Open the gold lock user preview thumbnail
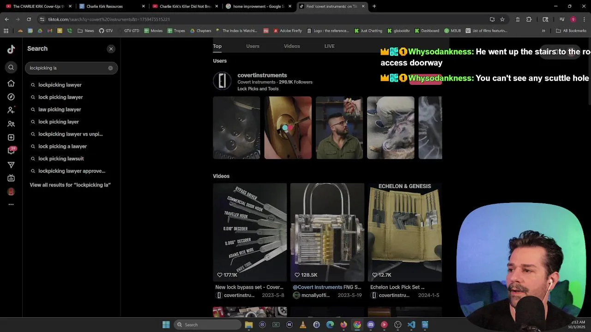Viewport: 591px width, 332px height. tap(288, 128)
